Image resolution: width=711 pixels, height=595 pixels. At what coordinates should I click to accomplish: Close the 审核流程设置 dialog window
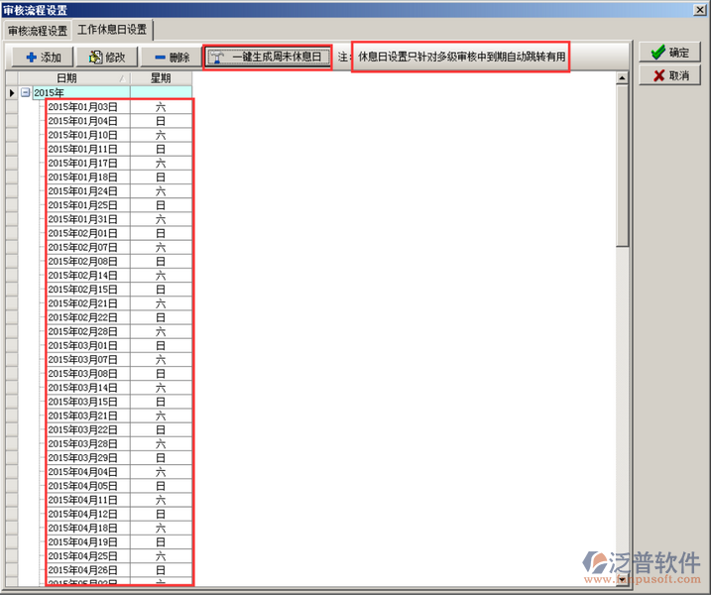(700, 10)
